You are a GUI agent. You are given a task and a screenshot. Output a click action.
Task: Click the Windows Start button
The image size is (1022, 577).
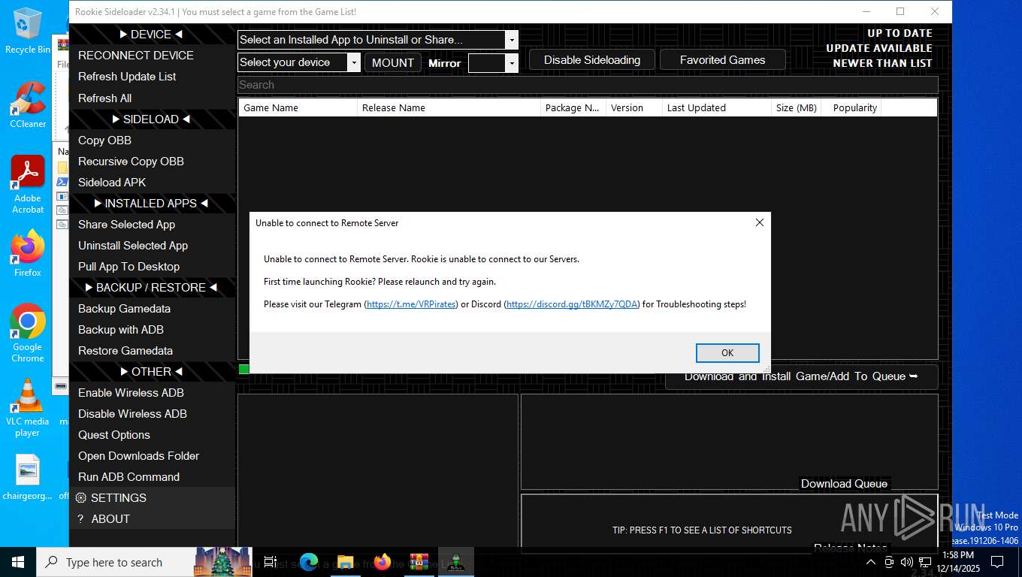pos(18,562)
